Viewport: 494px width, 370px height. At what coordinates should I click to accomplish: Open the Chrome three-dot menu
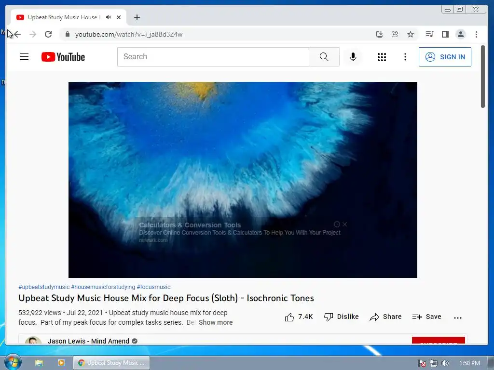[476, 34]
